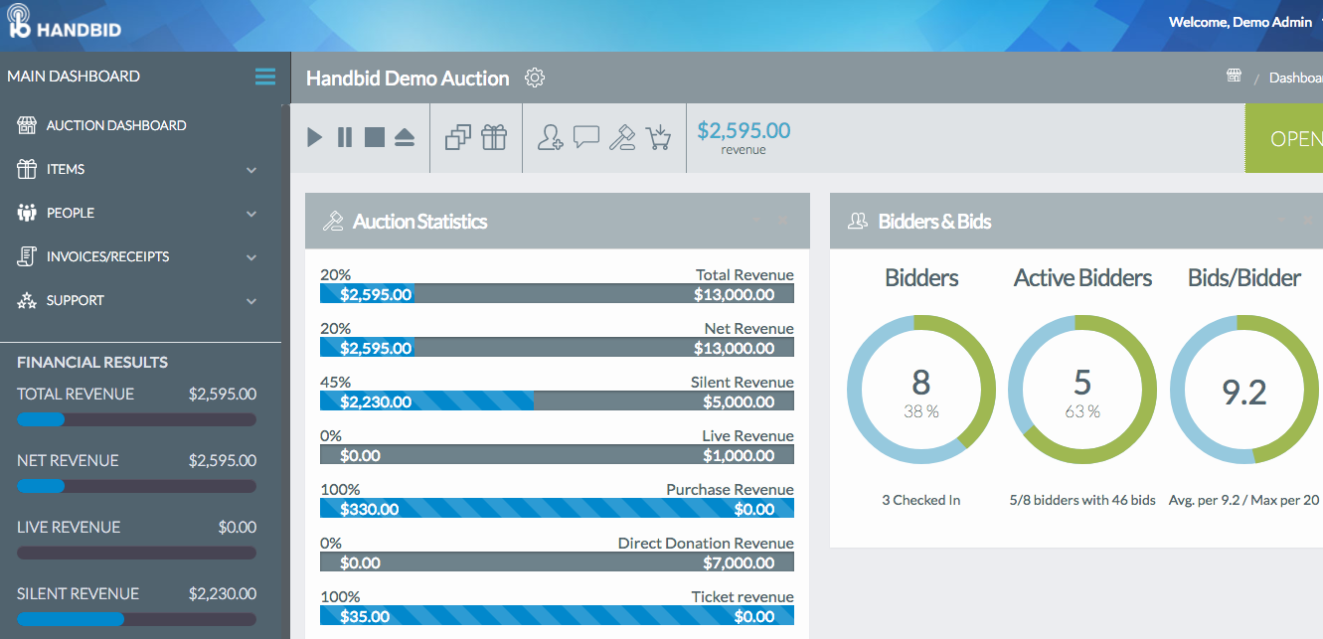The image size is (1323, 639).
Task: Toggle the sidebar hamburger menu
Action: pyautogui.click(x=265, y=77)
